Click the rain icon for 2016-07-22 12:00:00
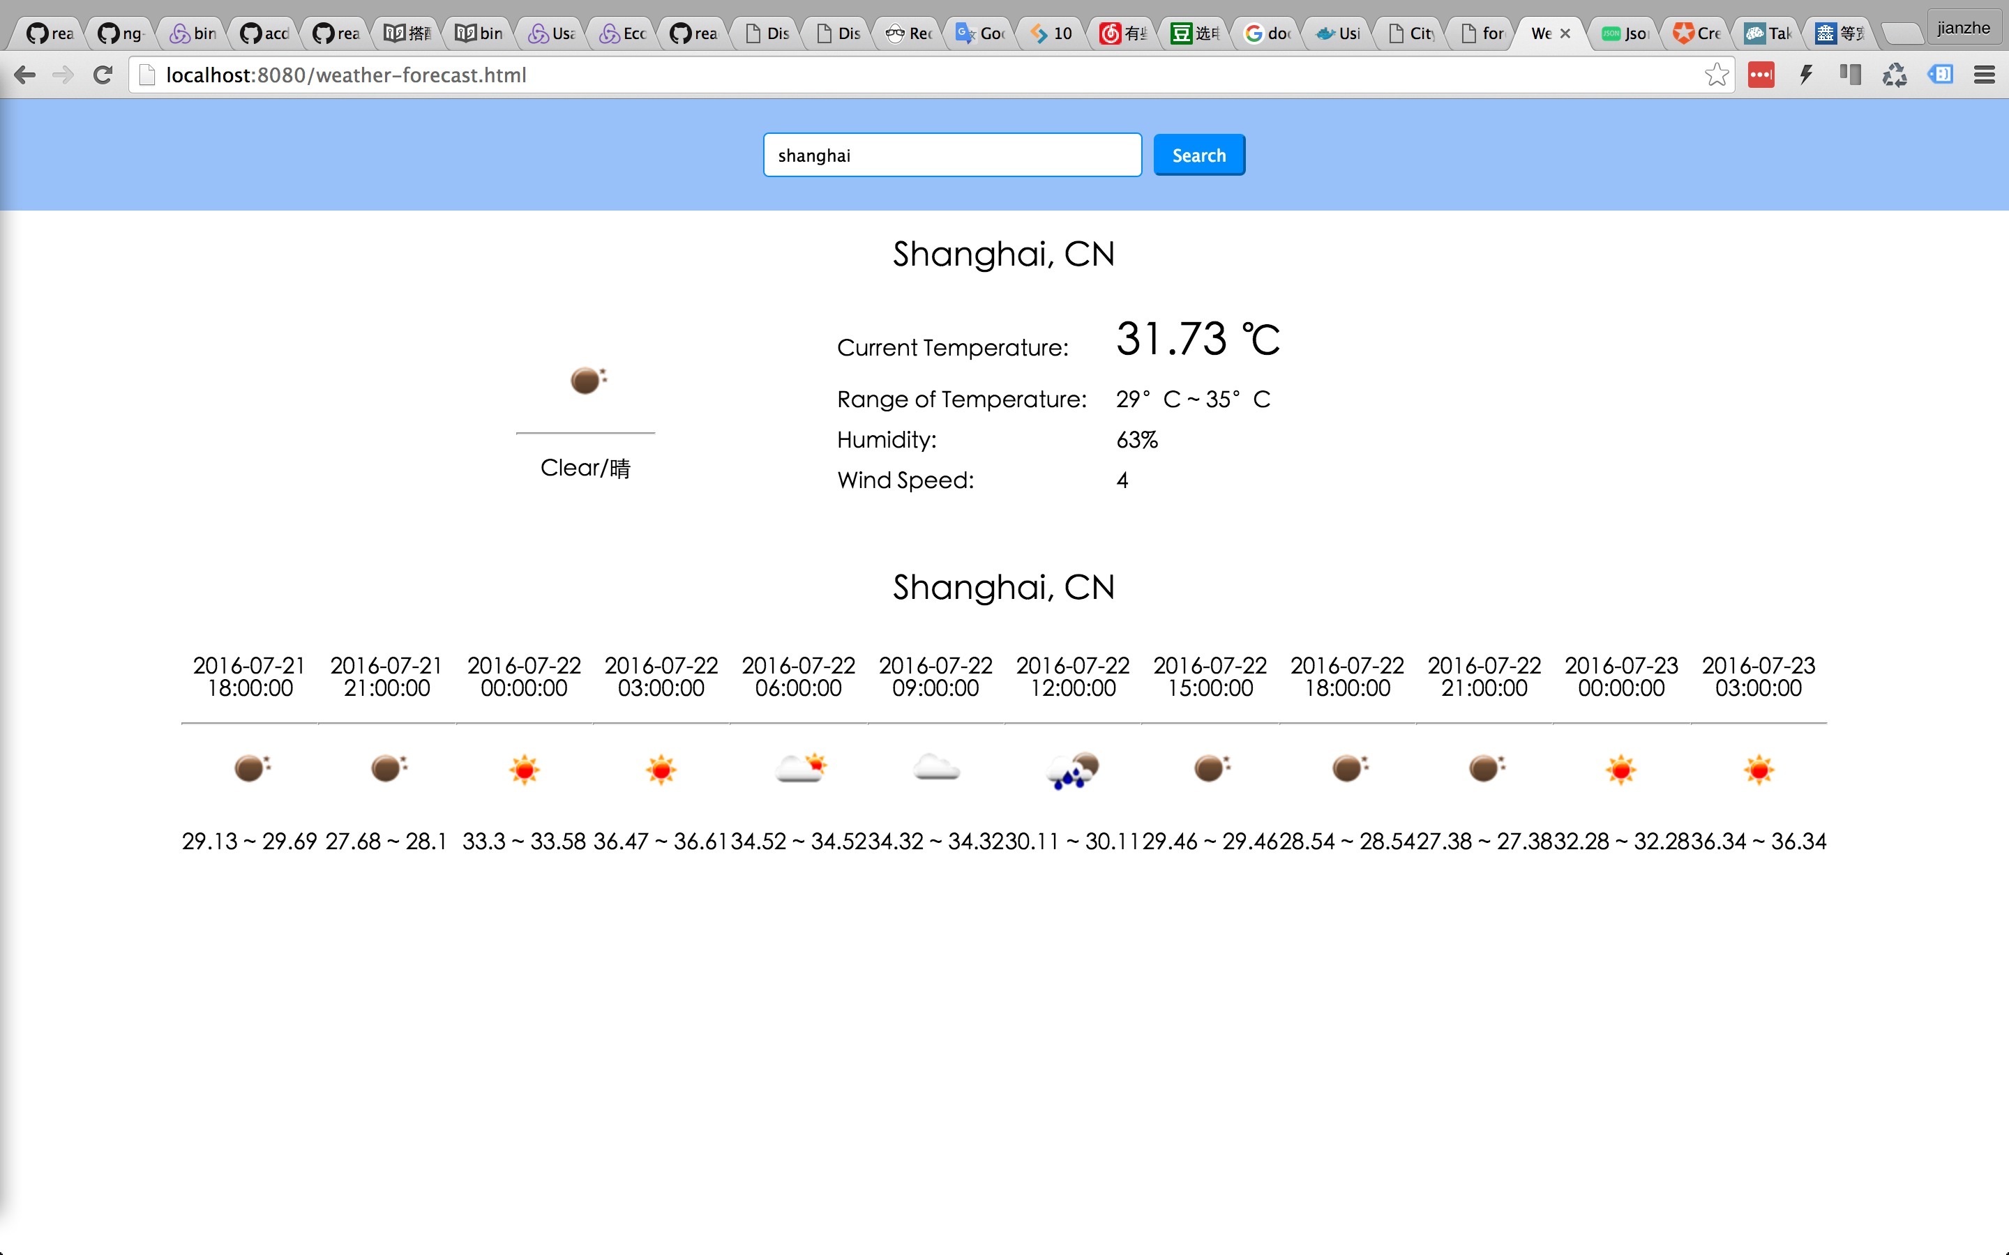The image size is (2009, 1255). point(1073,770)
